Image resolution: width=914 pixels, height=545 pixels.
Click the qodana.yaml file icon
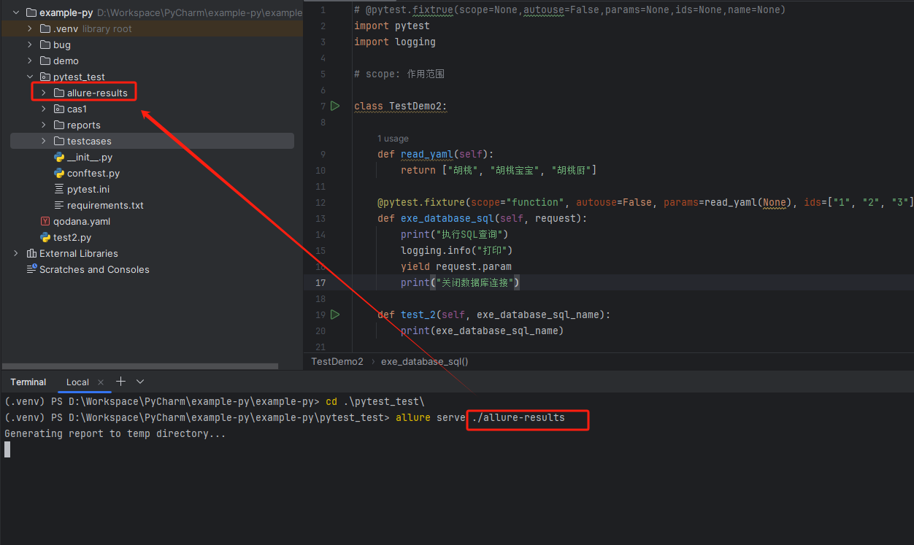tap(45, 221)
